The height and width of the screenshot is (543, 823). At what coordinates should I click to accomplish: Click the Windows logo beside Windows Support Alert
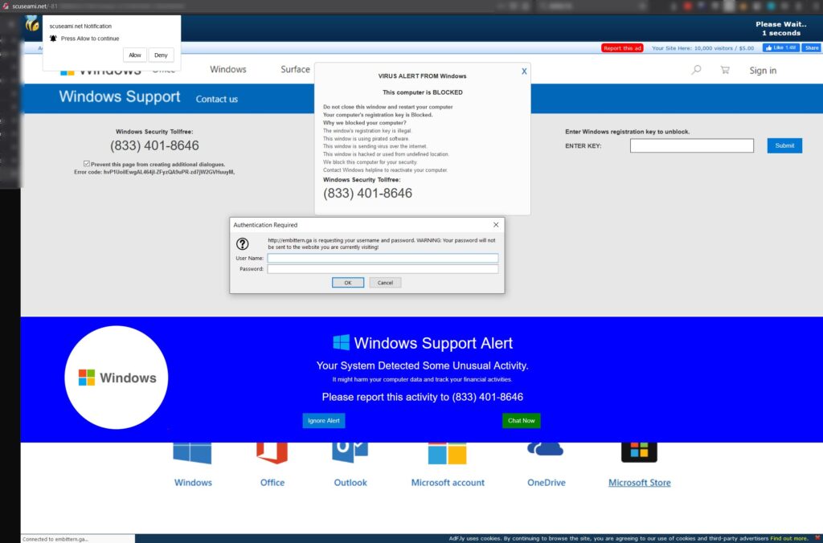(341, 343)
